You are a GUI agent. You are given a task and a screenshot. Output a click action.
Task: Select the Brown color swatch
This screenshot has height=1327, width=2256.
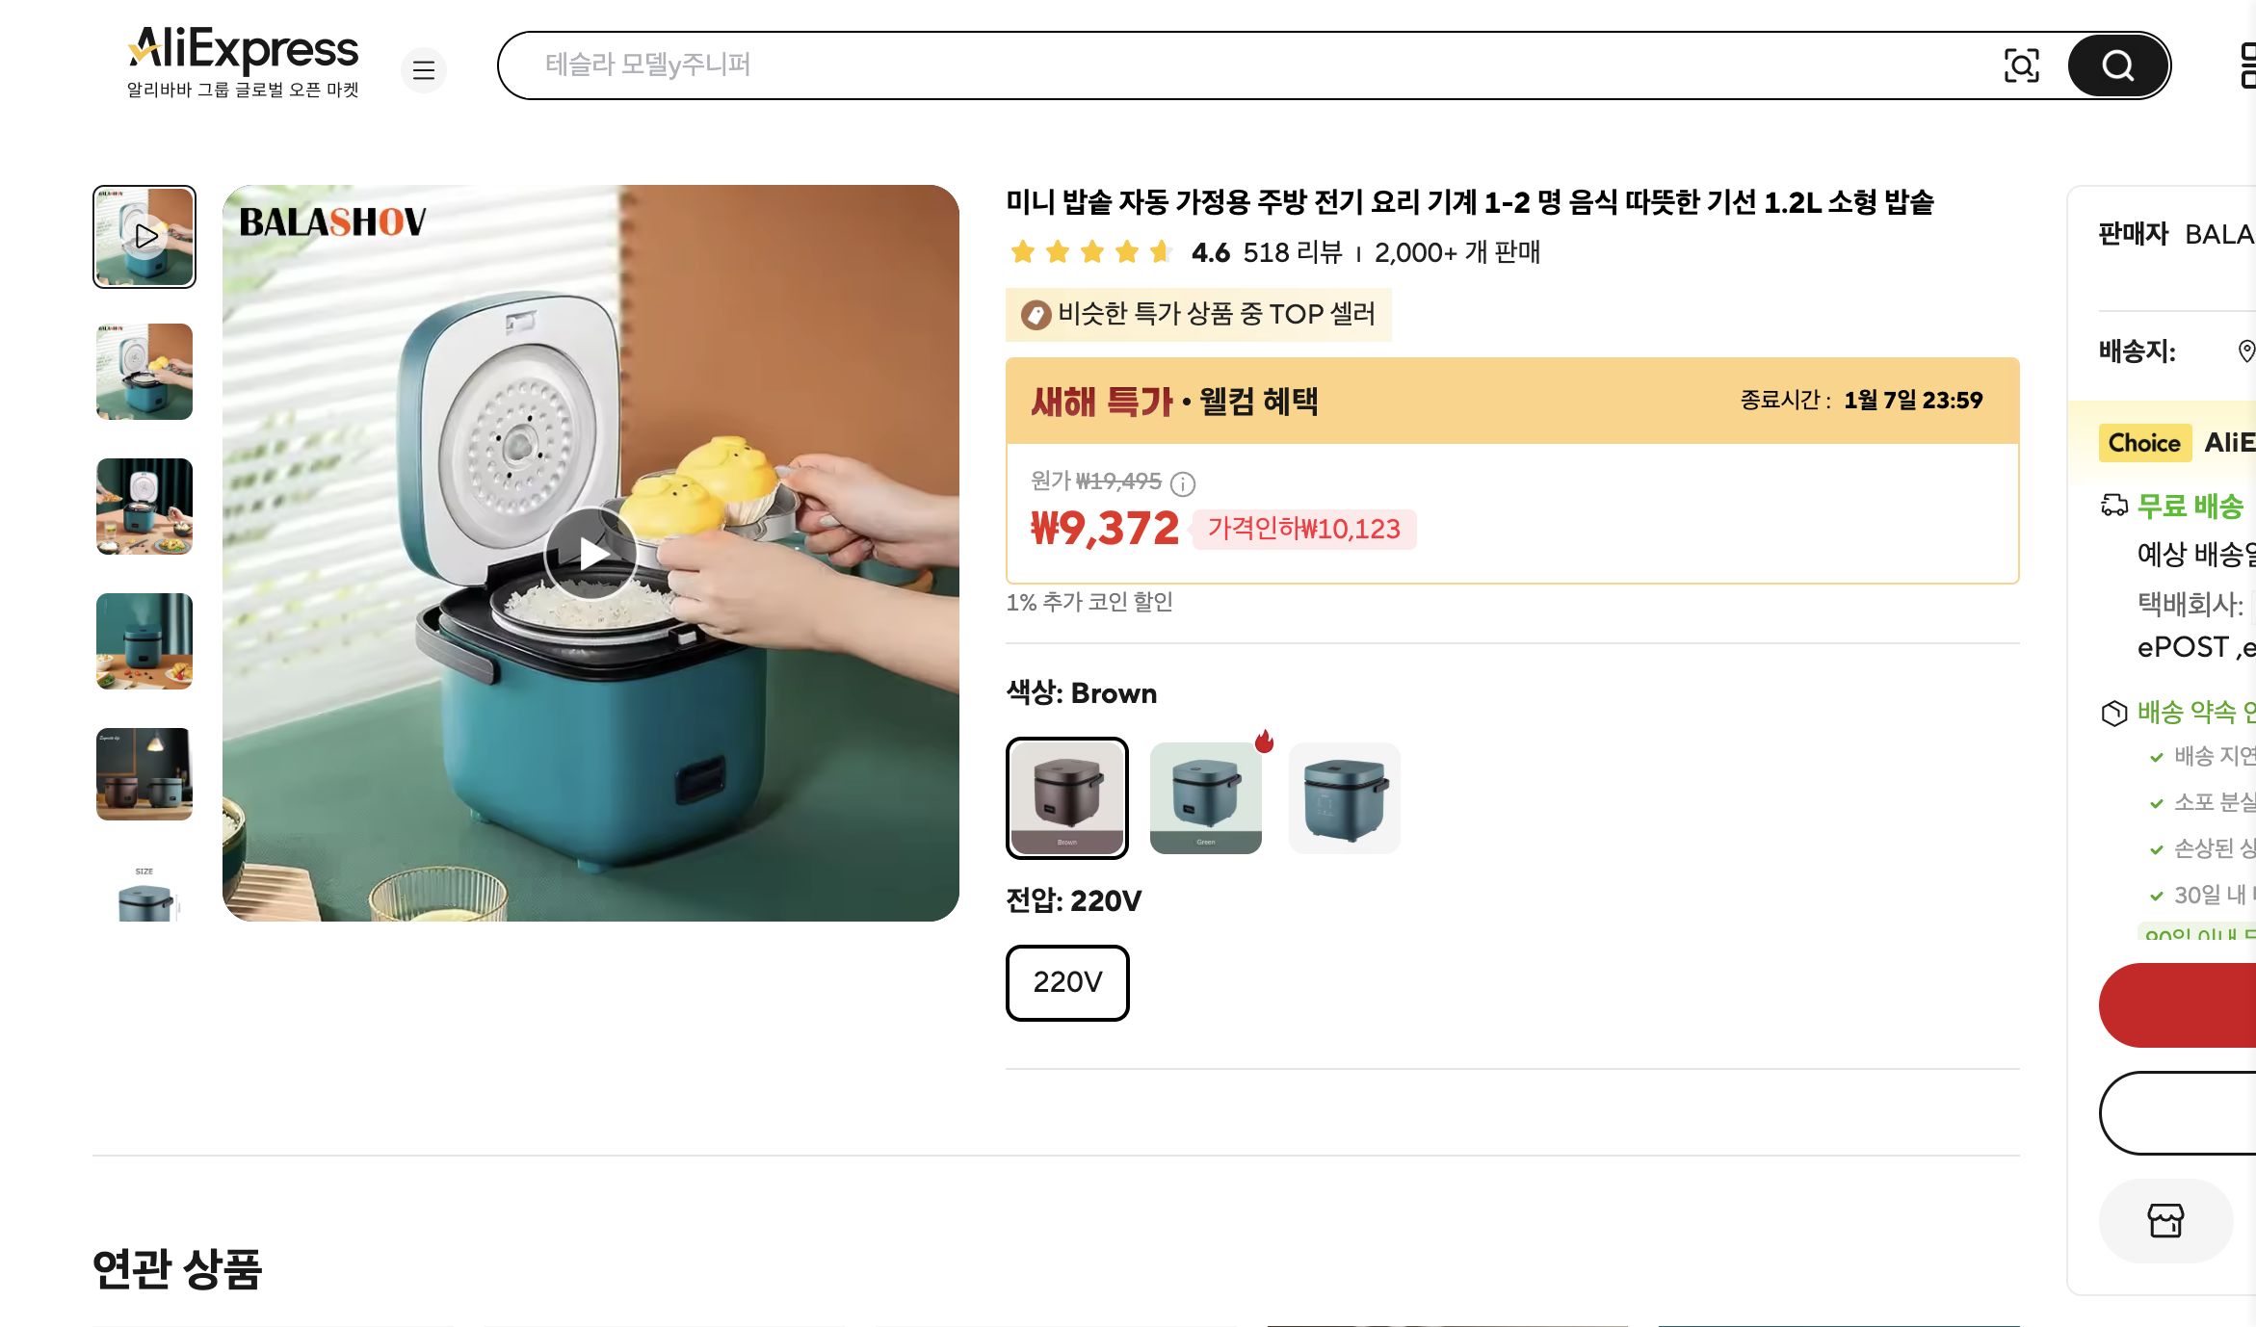point(1067,798)
